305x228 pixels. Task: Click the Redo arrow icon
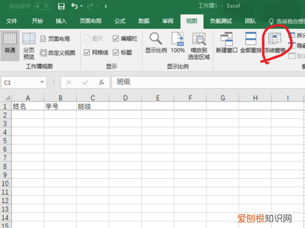pyautogui.click(x=90, y=6)
